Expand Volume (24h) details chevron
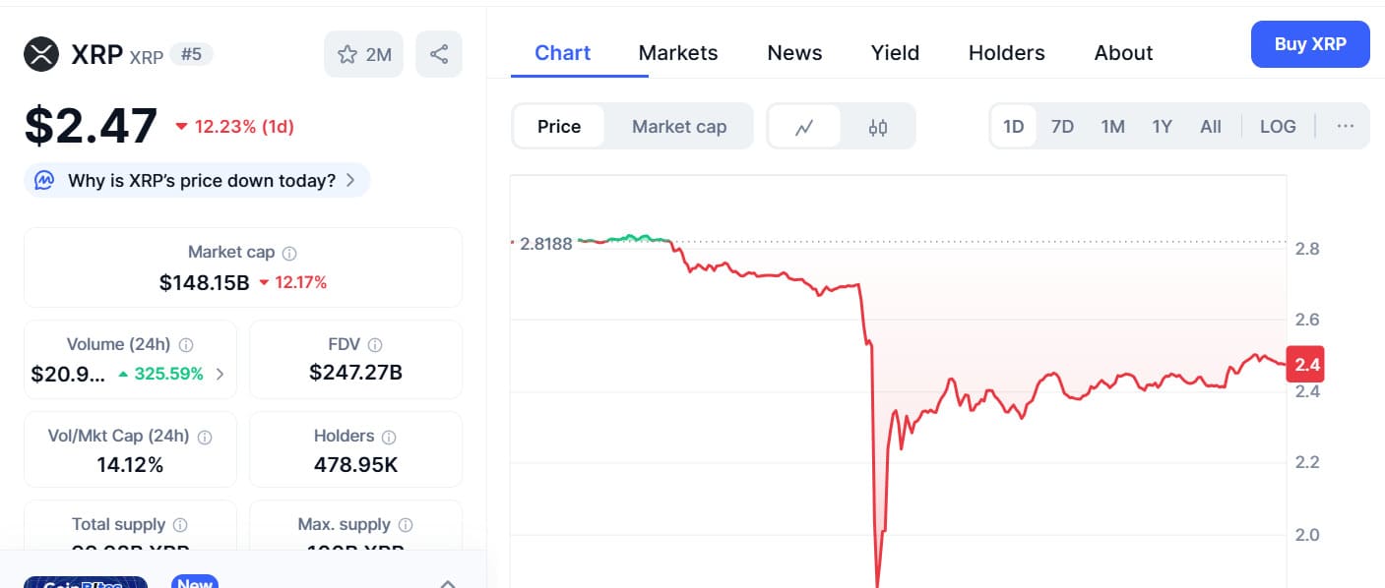Image resolution: width=1385 pixels, height=588 pixels. coord(220,374)
